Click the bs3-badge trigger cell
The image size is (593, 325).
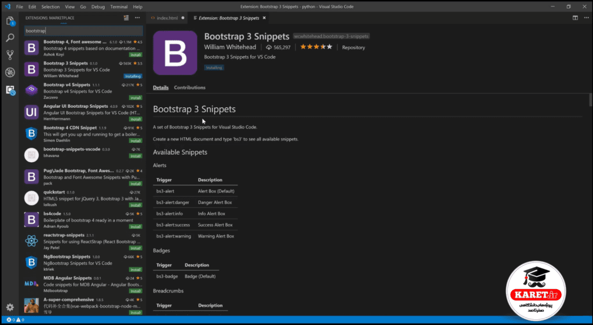167,276
